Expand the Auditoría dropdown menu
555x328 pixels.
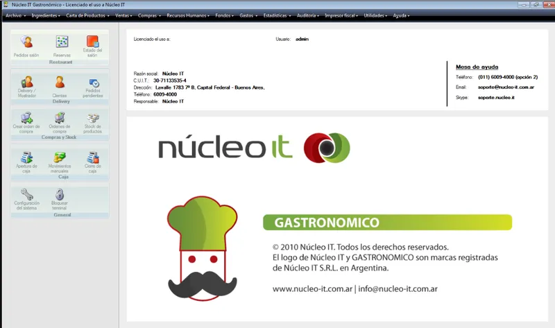coord(308,15)
